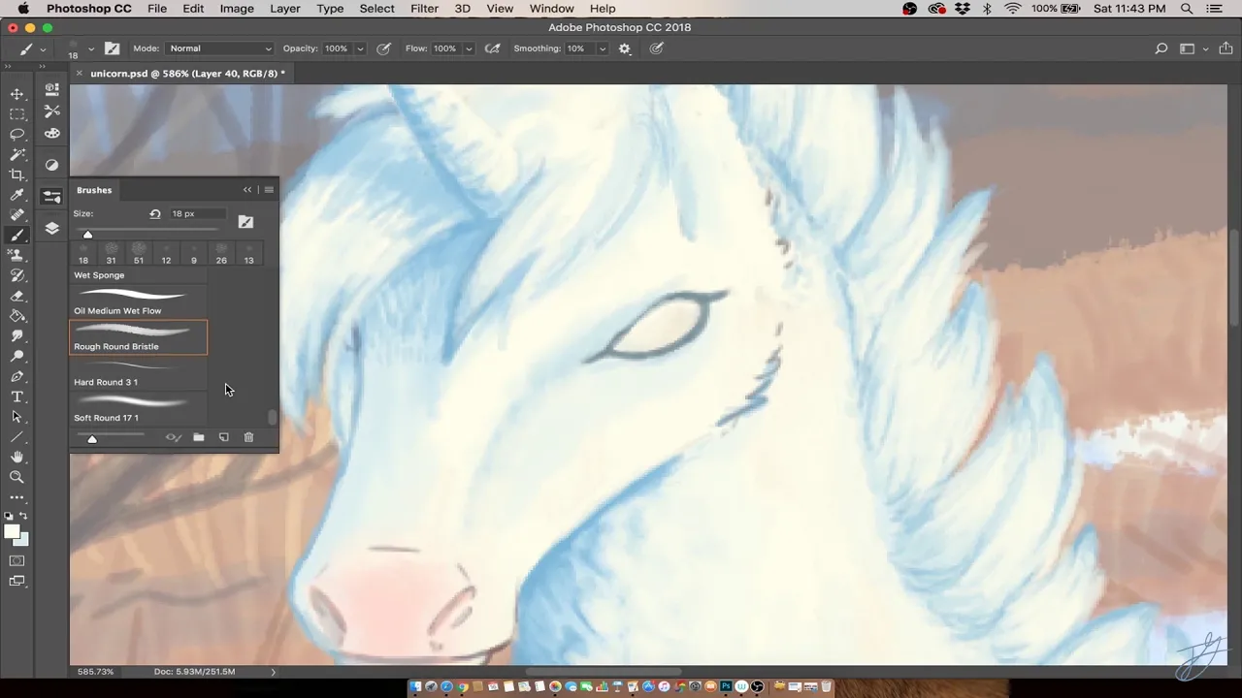The width and height of the screenshot is (1242, 698).
Task: Select the Hand tool
Action: tap(17, 457)
